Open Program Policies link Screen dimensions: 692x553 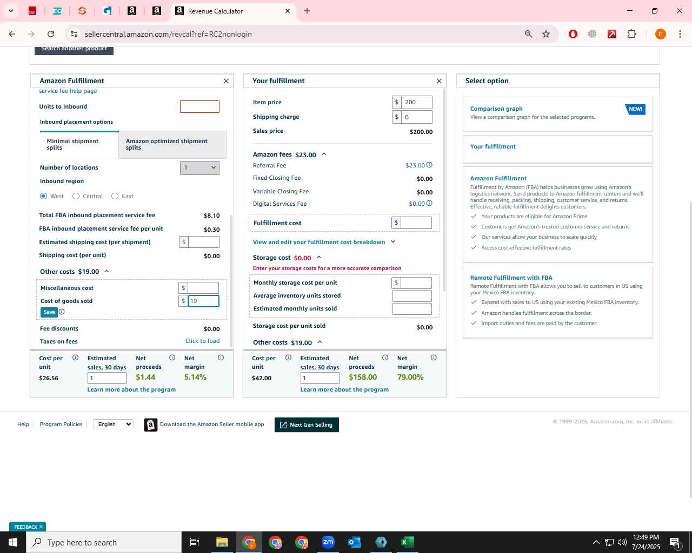coord(61,424)
